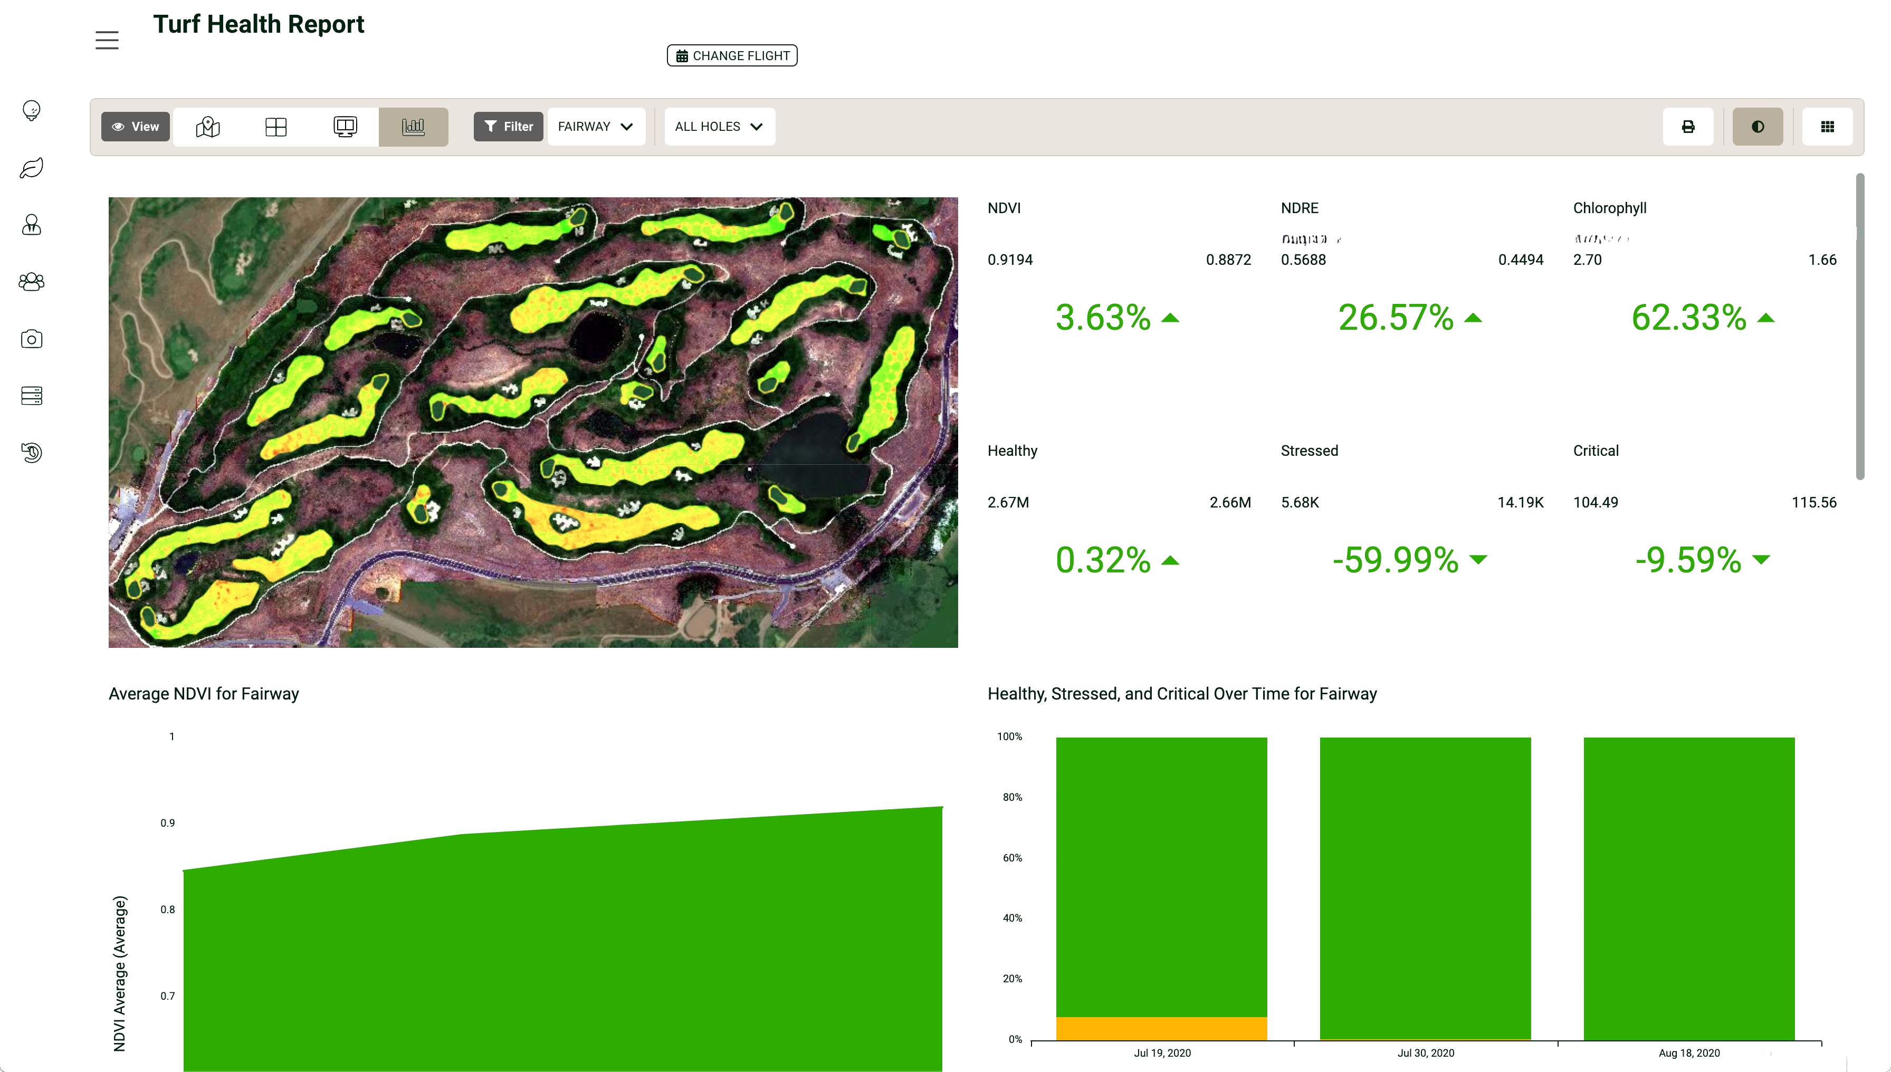Select the map view mode
1891x1072 pixels.
(208, 127)
